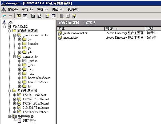The width and height of the screenshot is (161, 124).
Task: Click the 反向對應區域 folder icon
Action: 14,90
